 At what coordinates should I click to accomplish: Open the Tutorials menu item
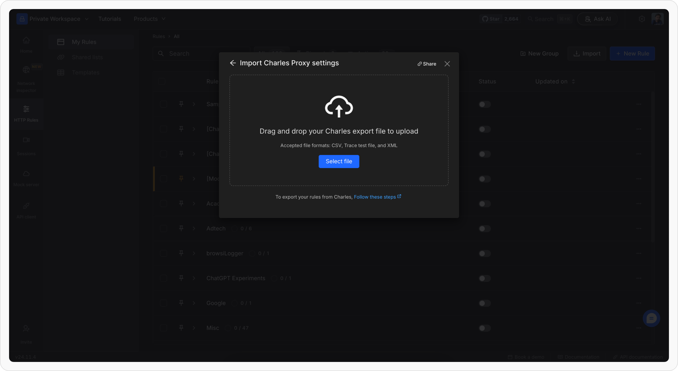click(110, 19)
